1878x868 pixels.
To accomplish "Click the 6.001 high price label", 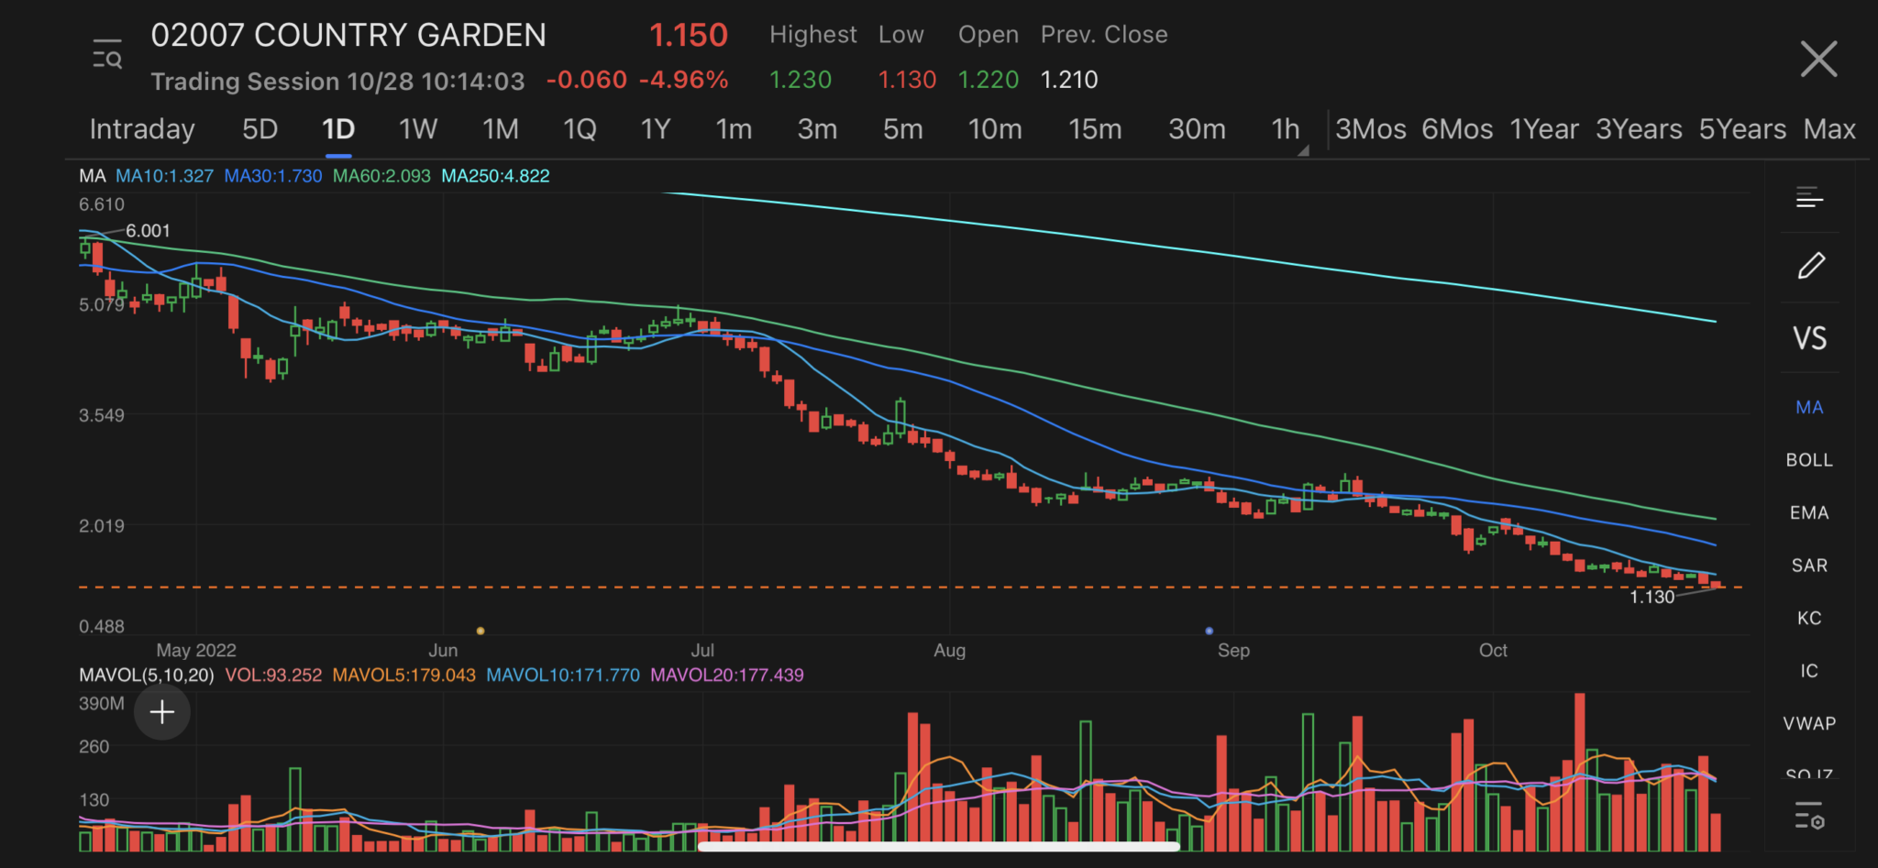I will [x=148, y=231].
